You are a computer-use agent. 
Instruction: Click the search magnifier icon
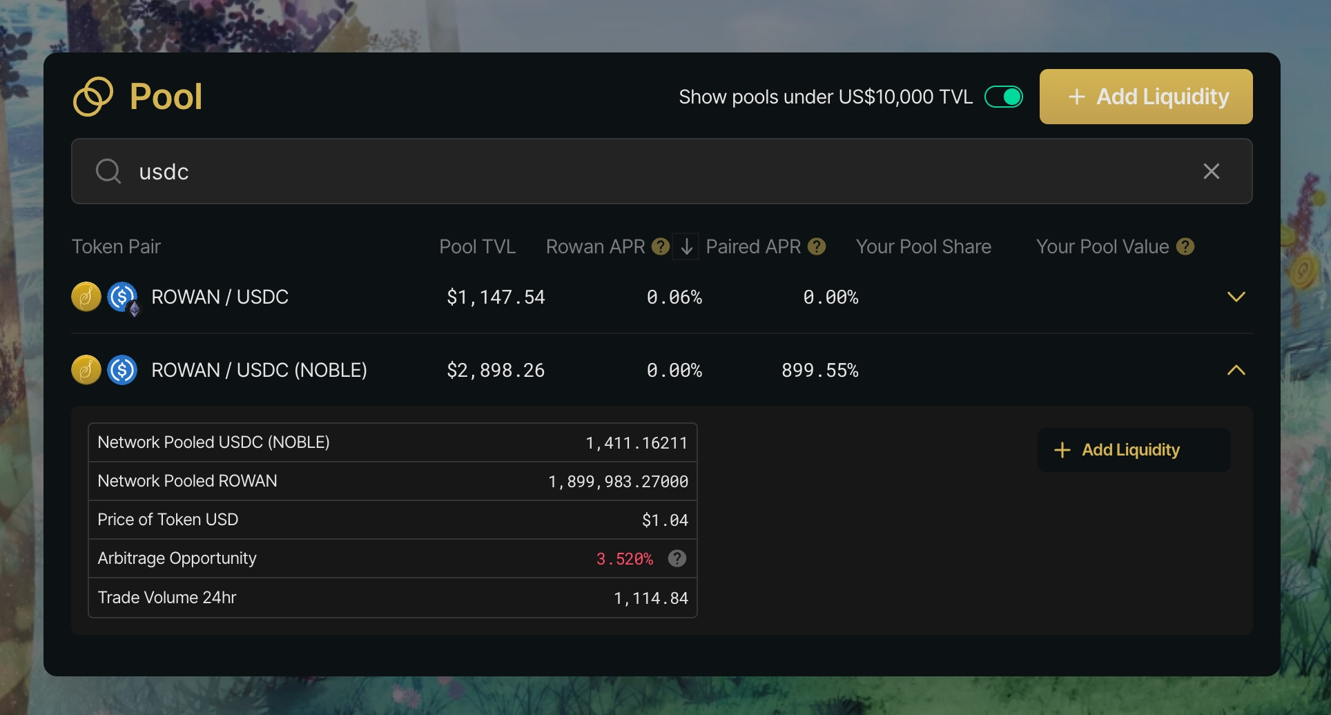click(108, 171)
